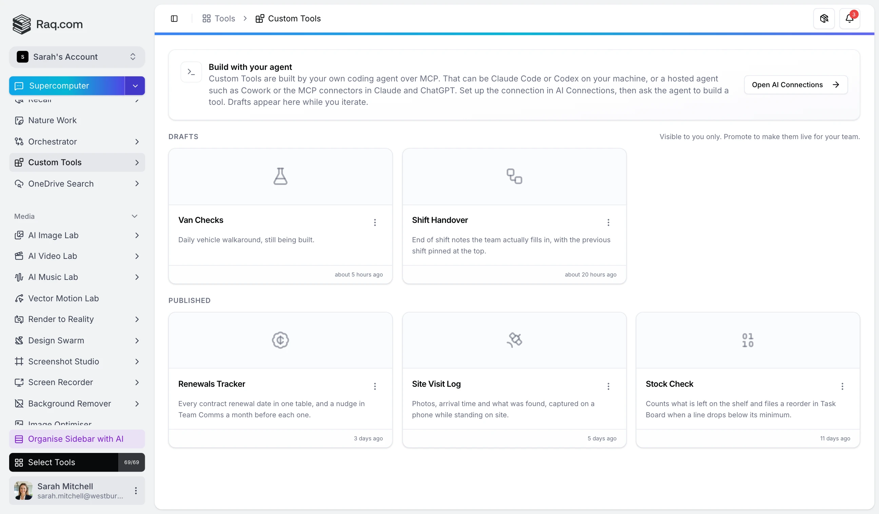Expand the Background Remover chevron
879x514 pixels.
coord(137,404)
